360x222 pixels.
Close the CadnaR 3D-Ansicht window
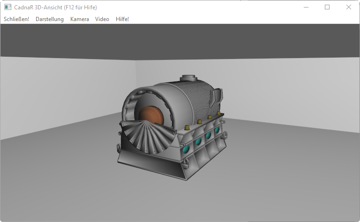pyautogui.click(x=349, y=7)
